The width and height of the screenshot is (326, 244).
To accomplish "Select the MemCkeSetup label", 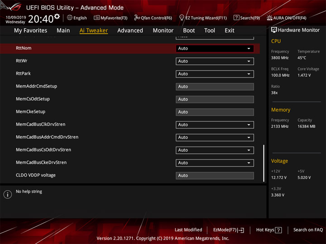I will coord(31,112).
